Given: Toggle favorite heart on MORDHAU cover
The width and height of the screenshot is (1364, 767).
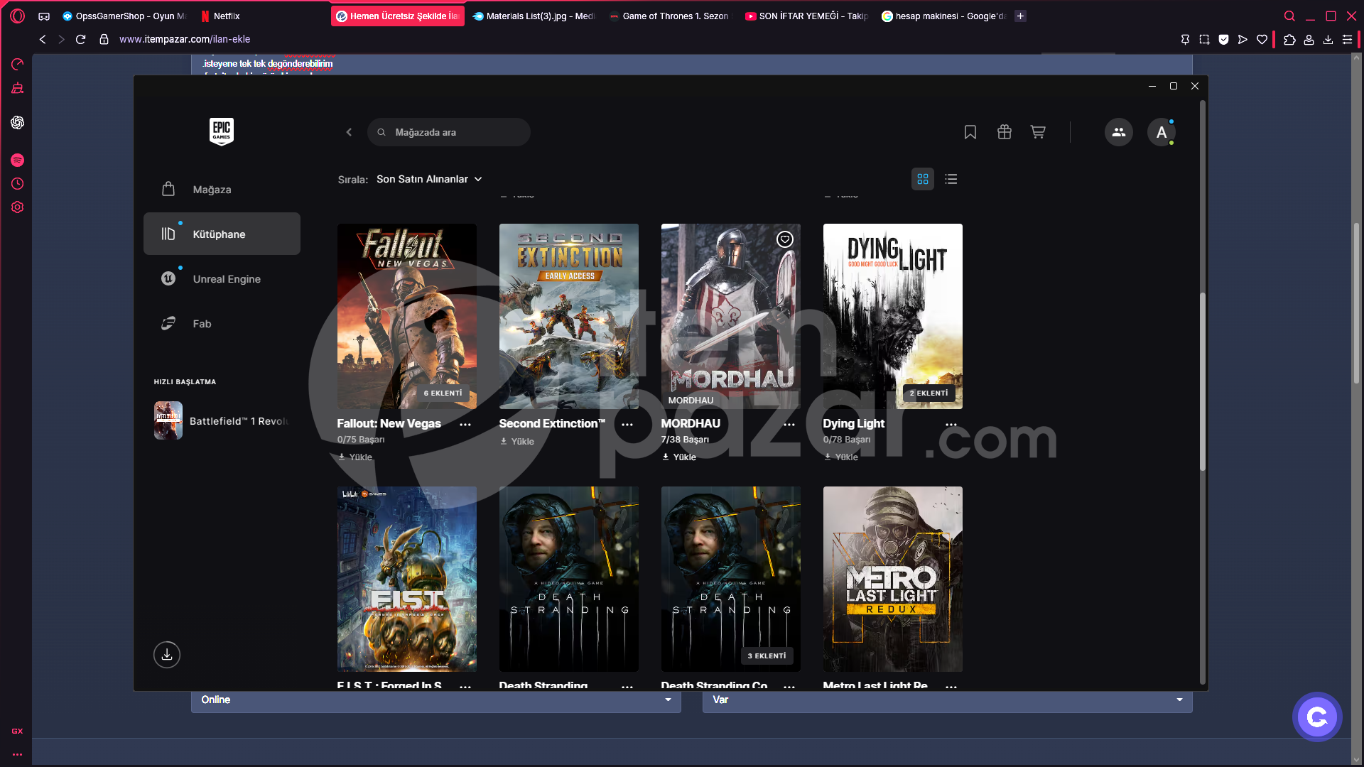Looking at the screenshot, I should [785, 239].
